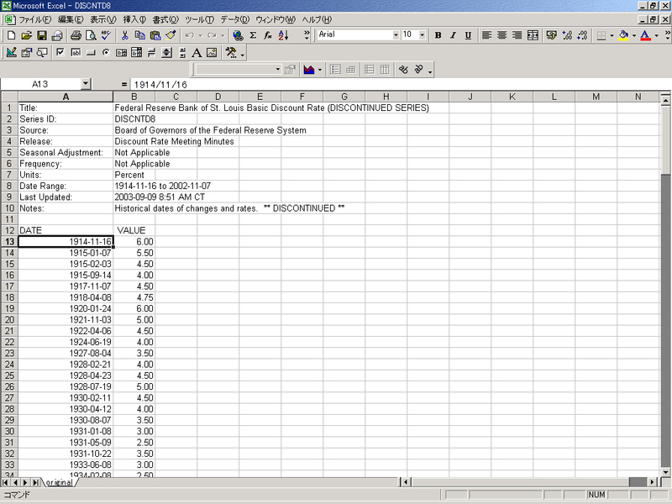Save the workbook with the floppy disk icon
672x504 pixels.
[x=41, y=35]
